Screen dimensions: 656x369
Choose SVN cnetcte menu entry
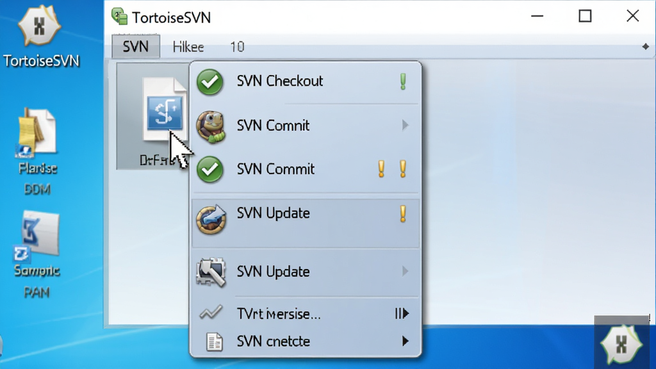coord(306,341)
